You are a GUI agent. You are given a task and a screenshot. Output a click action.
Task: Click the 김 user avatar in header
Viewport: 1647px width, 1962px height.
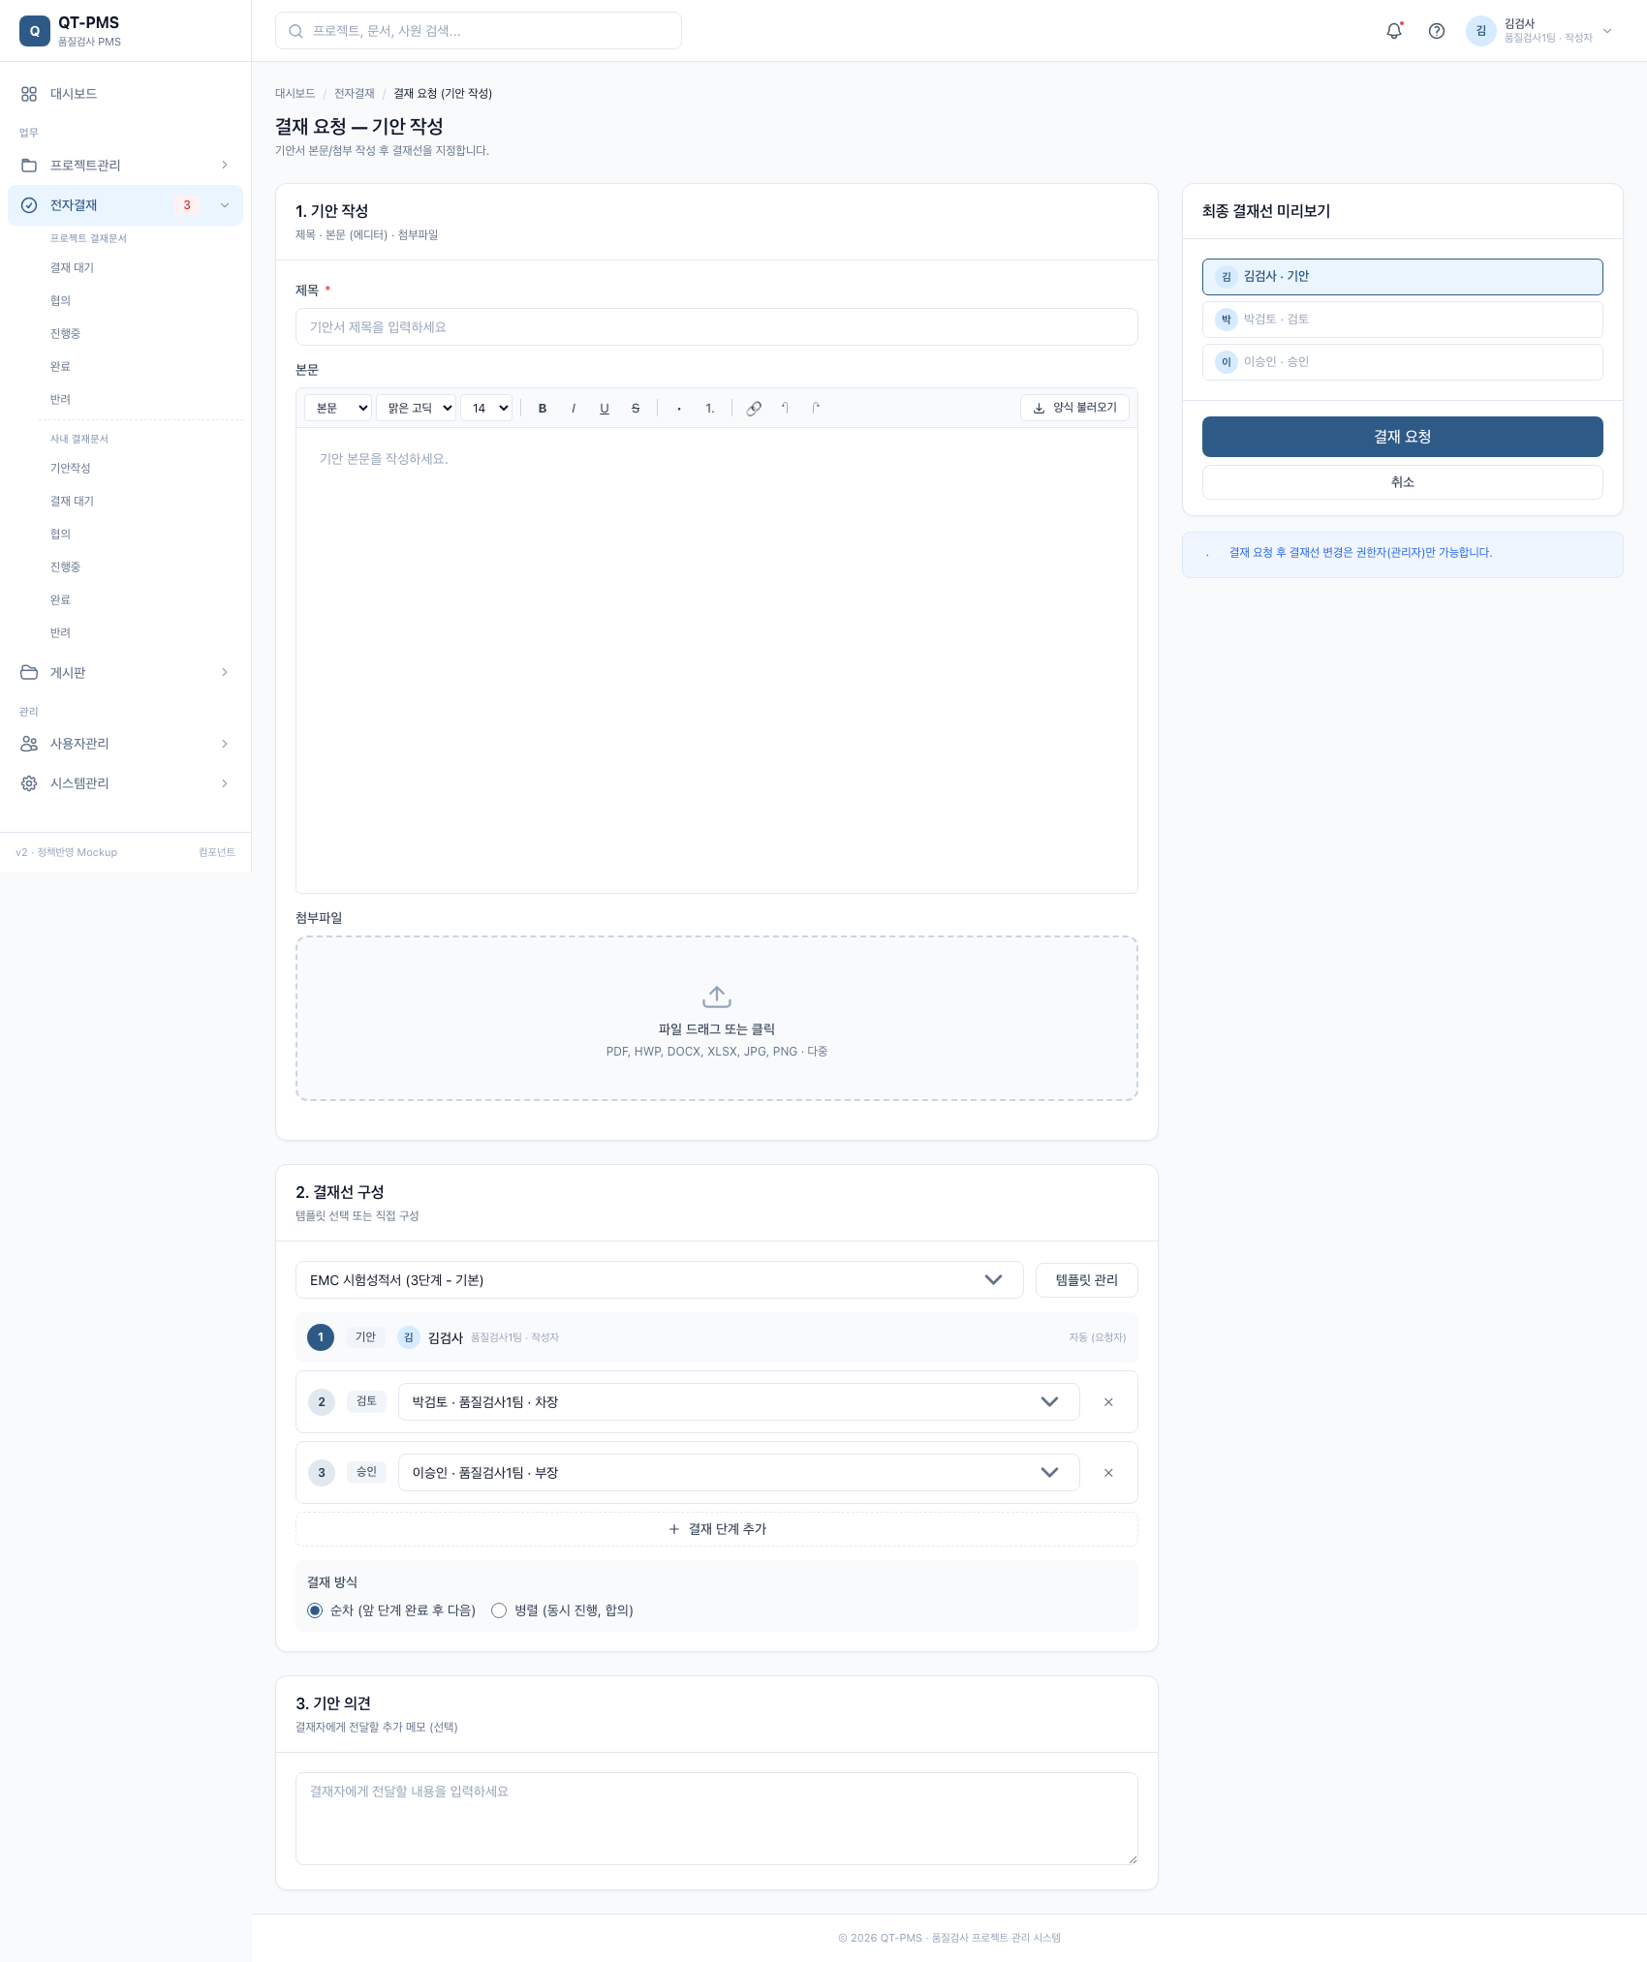coord(1481,31)
